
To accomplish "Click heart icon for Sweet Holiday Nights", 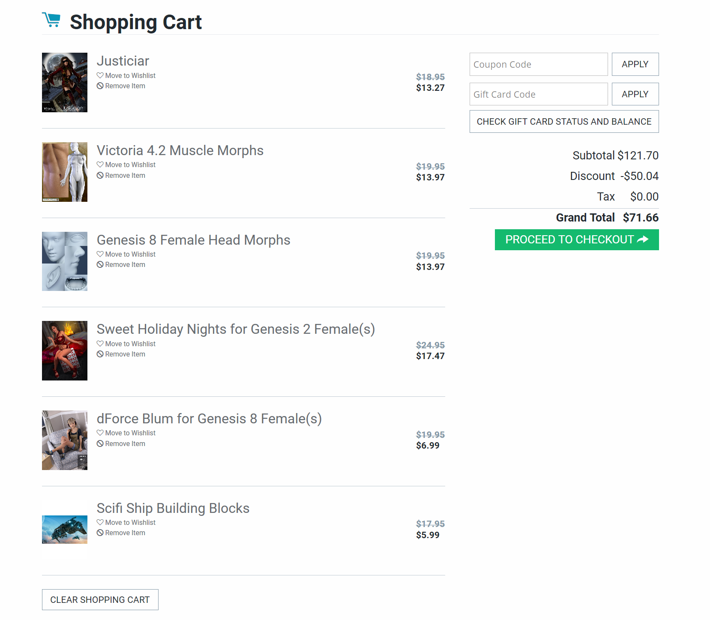I will pyautogui.click(x=100, y=344).
